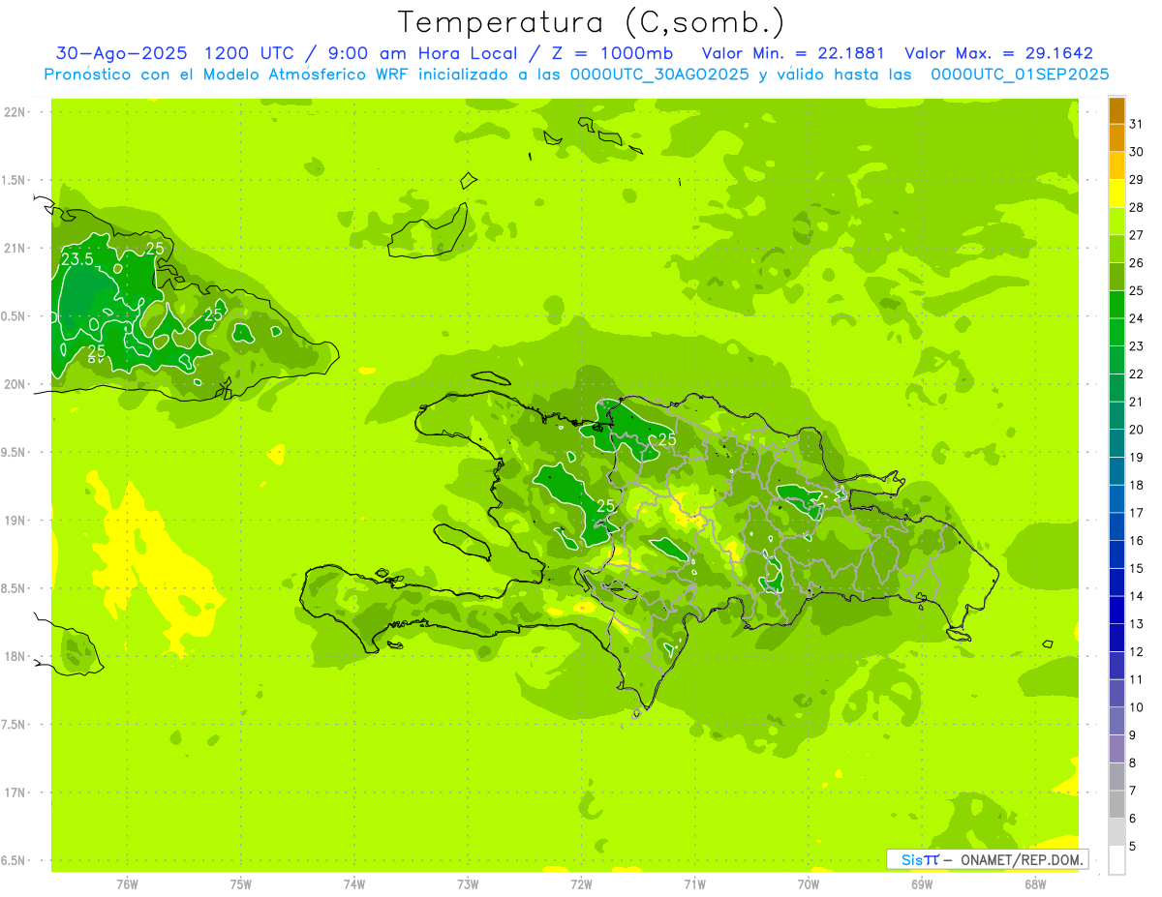1162x897 pixels.
Task: Click the colorbar label "31"
Action: point(1137,124)
